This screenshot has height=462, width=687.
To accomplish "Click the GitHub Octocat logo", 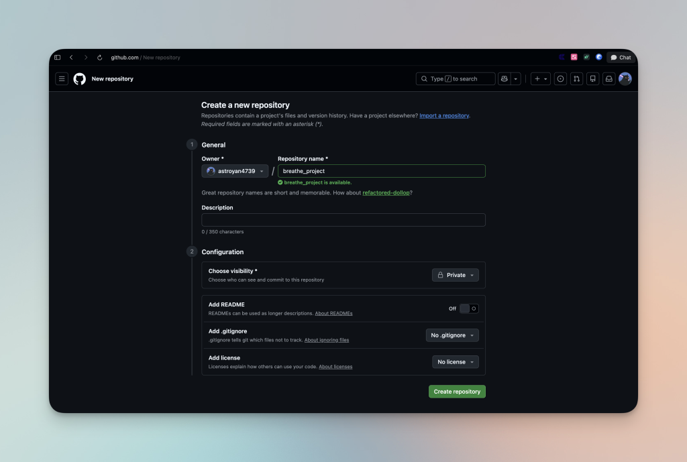I will pos(80,79).
